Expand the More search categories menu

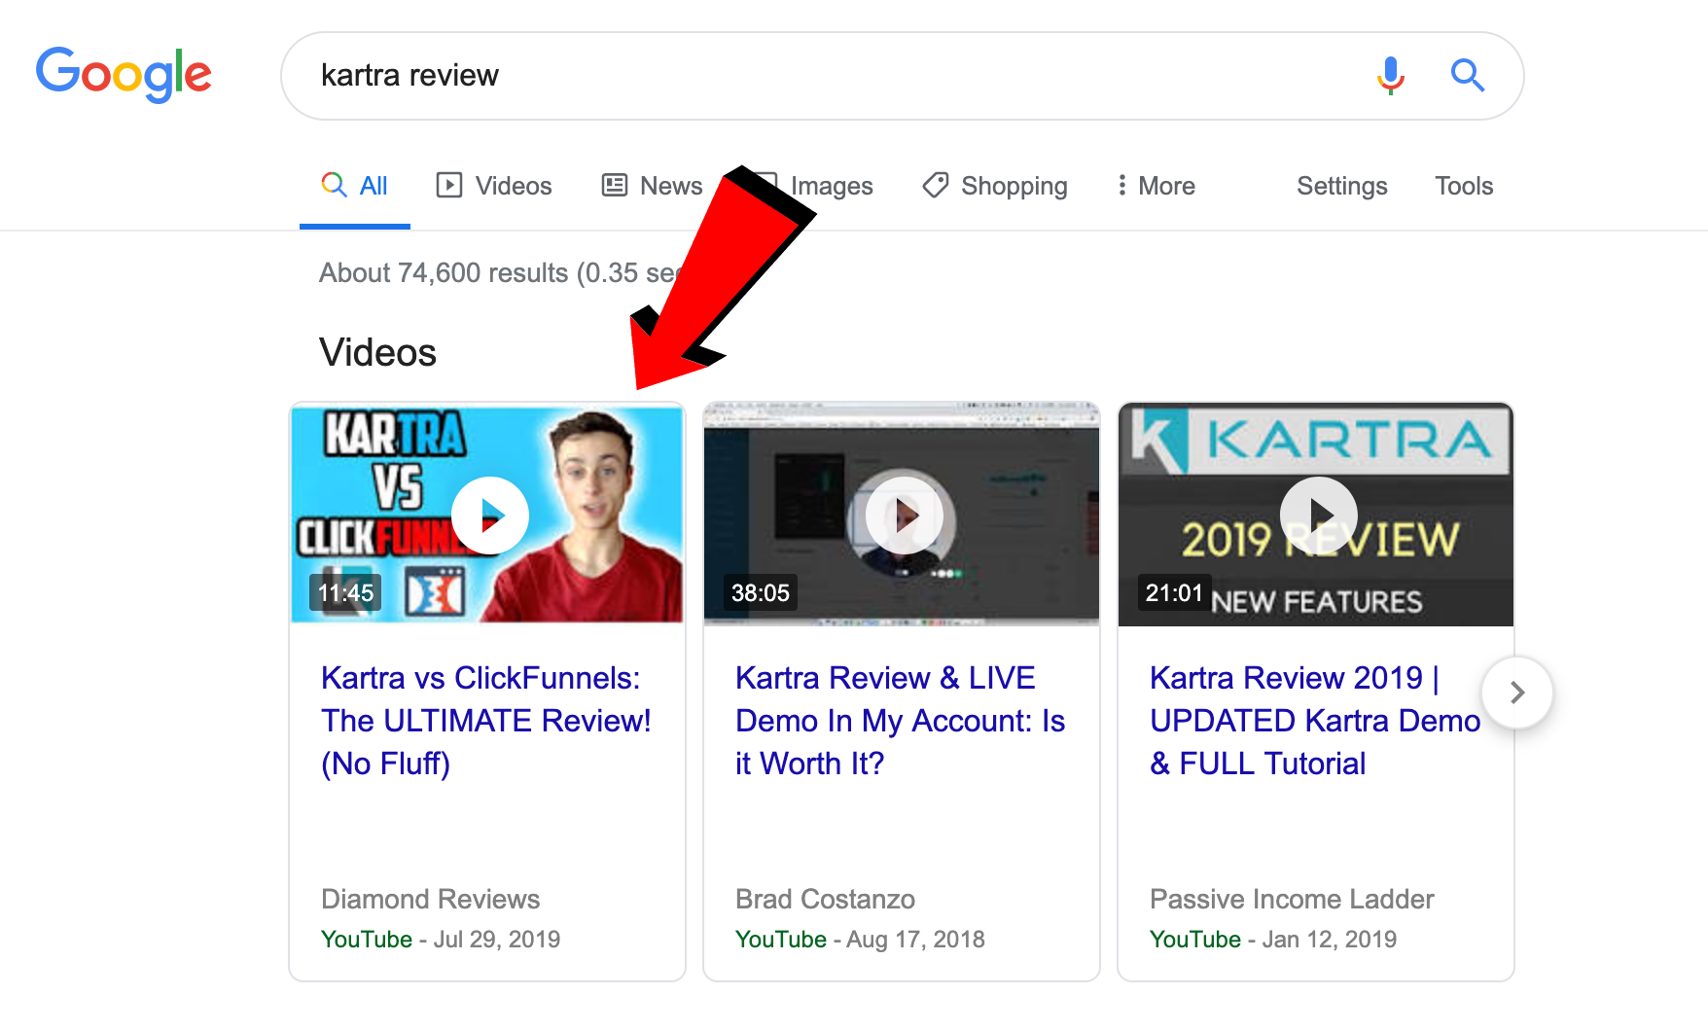[1156, 186]
